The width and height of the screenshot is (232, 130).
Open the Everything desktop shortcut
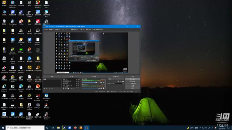click(x=38, y=69)
